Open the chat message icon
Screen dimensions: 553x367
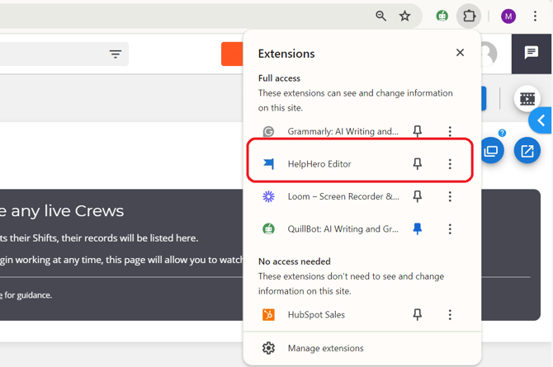tap(532, 53)
